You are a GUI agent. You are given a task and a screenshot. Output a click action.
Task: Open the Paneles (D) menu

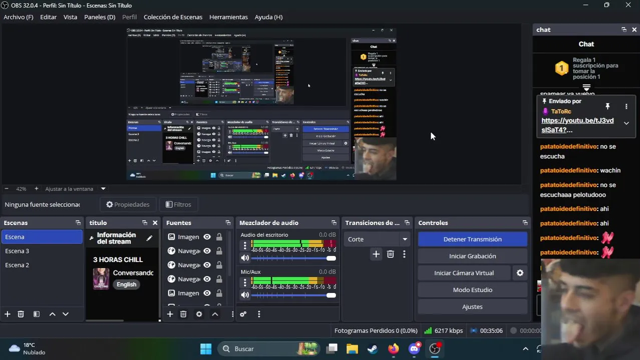[100, 17]
